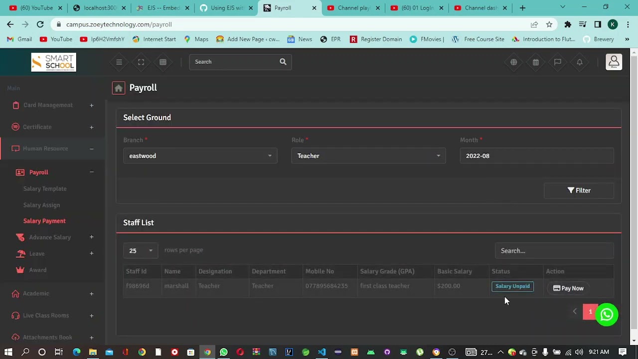Open Salary Template menu item
This screenshot has width=638, height=359.
[x=45, y=188]
